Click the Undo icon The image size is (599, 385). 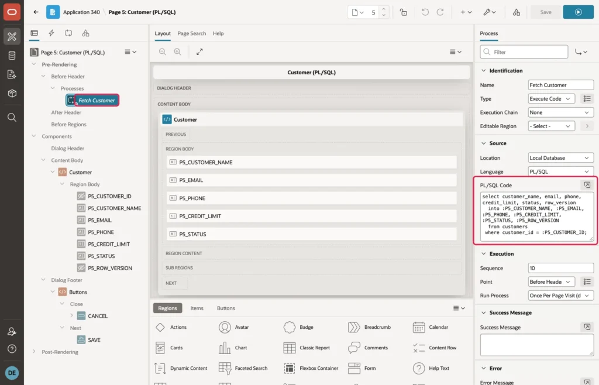click(425, 12)
